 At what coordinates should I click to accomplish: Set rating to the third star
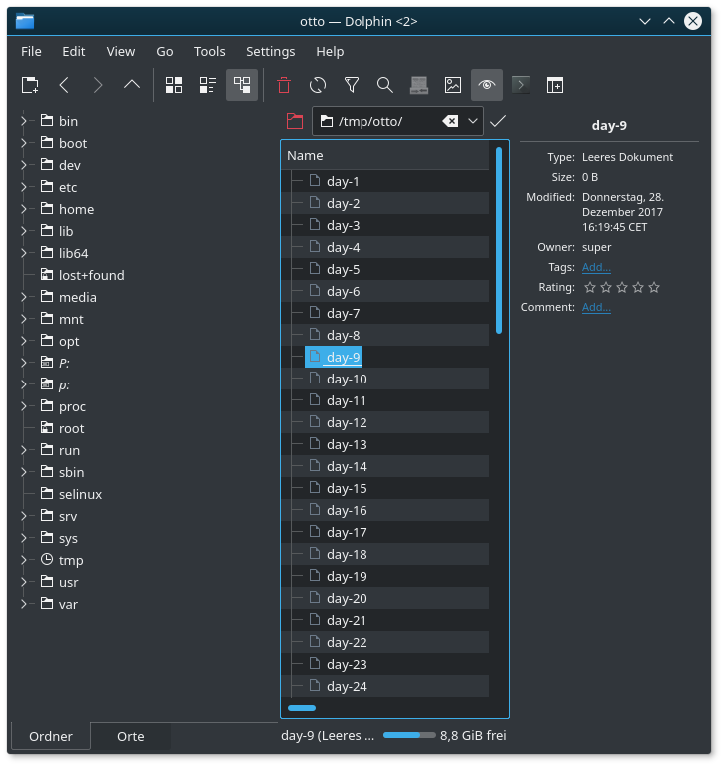tap(622, 287)
